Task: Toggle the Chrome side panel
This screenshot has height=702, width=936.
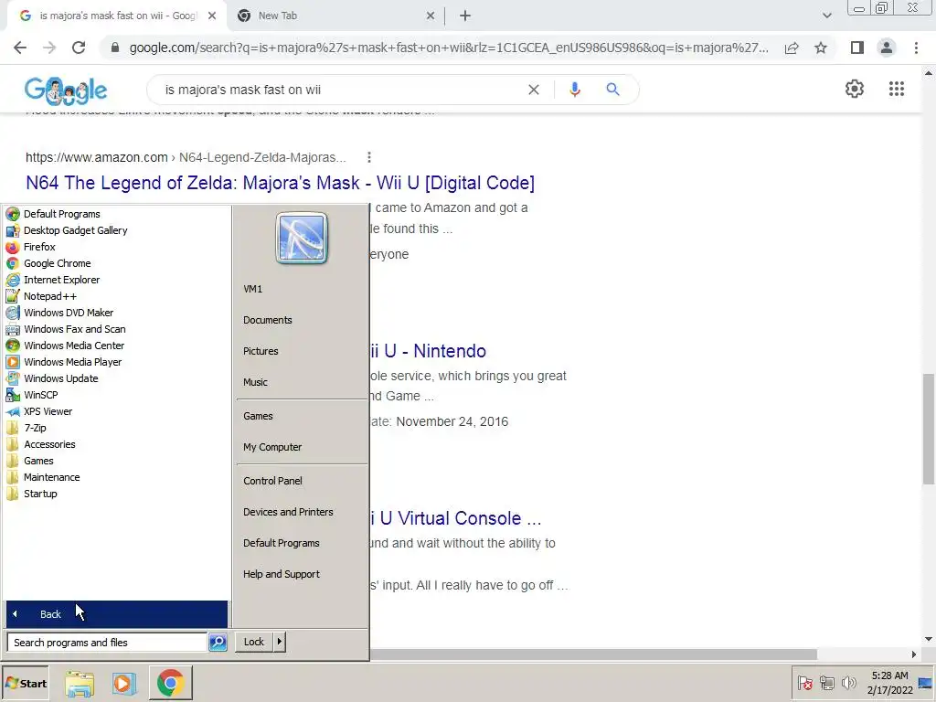Action: [x=857, y=48]
